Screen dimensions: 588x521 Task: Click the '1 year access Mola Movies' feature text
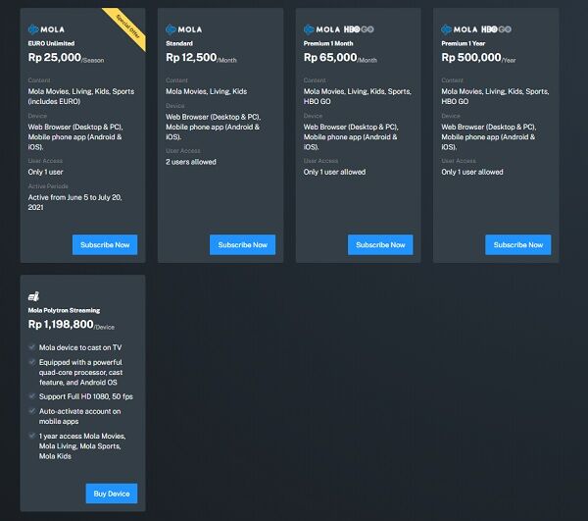[82, 445]
